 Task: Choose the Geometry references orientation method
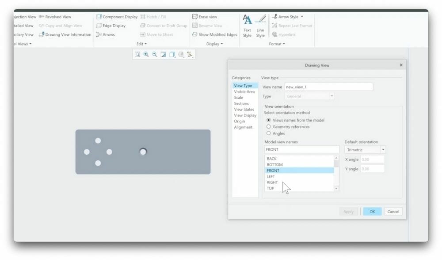pyautogui.click(x=269, y=127)
